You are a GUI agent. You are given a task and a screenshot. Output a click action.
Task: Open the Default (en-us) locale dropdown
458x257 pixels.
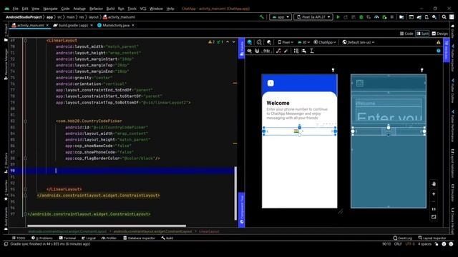tap(359, 42)
